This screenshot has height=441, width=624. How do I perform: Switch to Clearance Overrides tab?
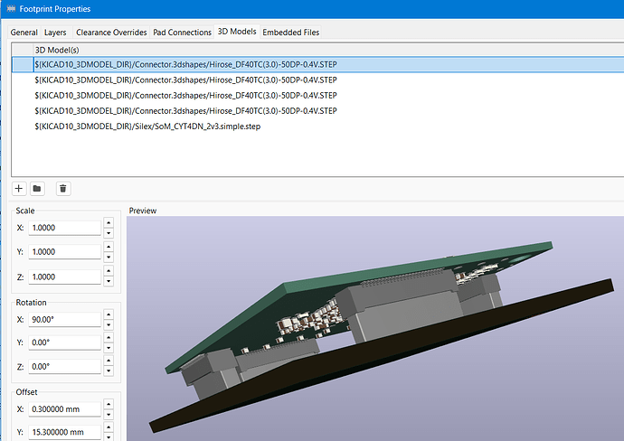click(x=111, y=33)
